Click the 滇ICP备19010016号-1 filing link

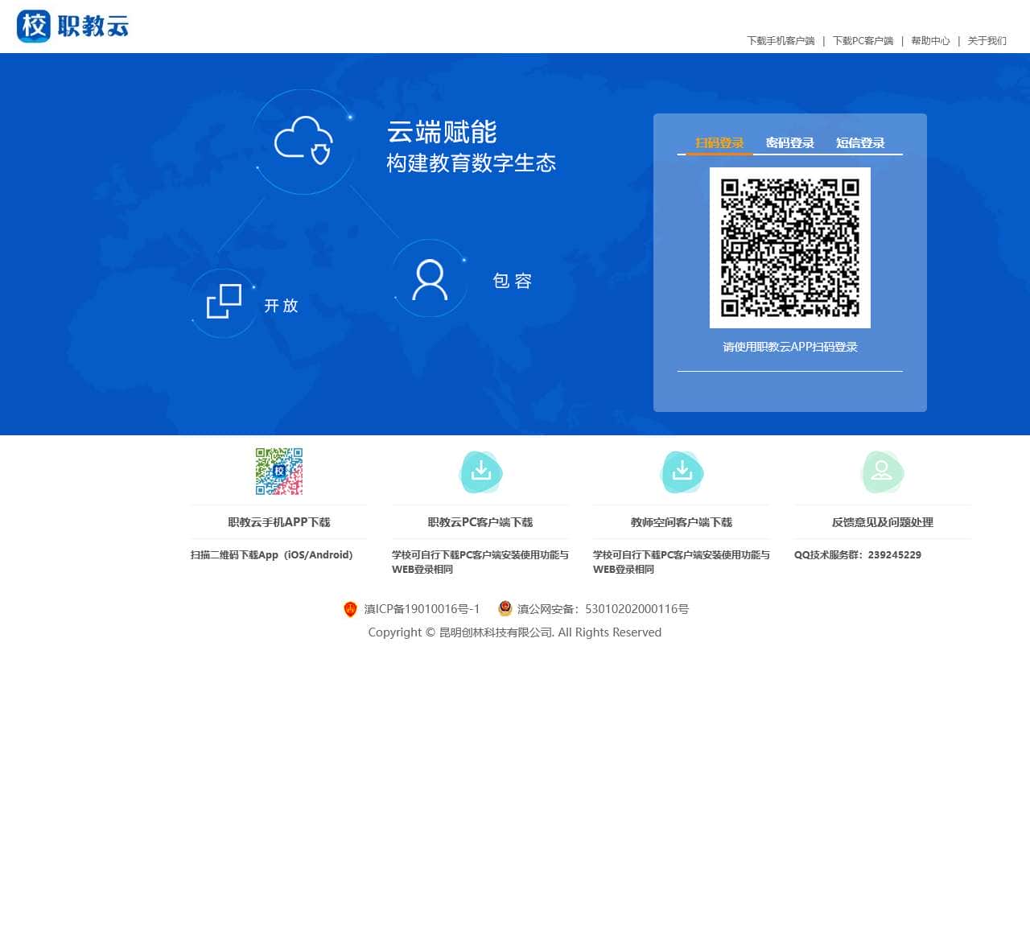point(419,609)
